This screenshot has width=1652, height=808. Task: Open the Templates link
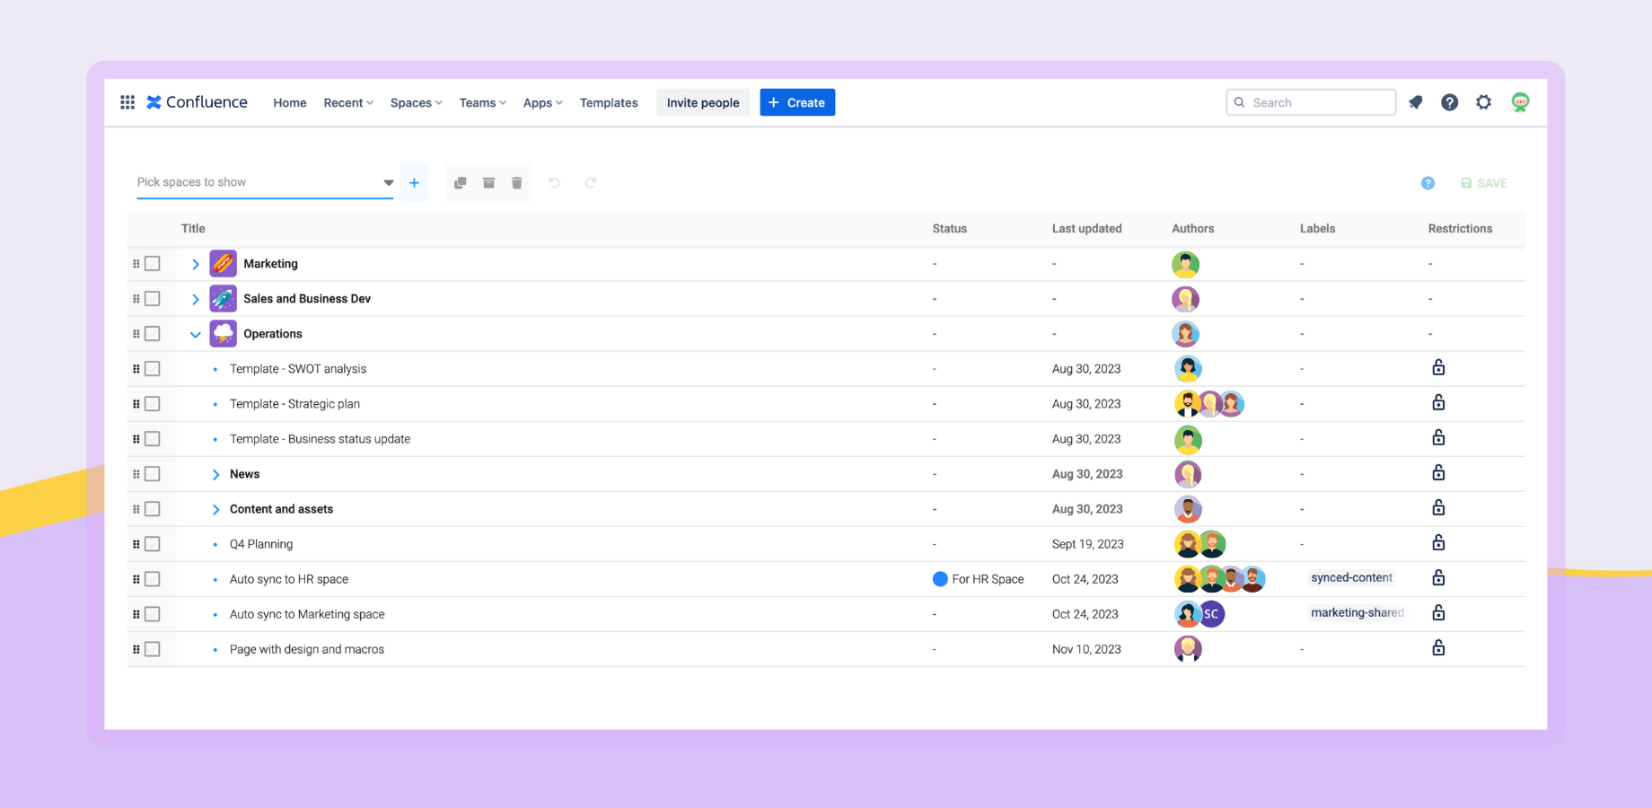point(609,102)
